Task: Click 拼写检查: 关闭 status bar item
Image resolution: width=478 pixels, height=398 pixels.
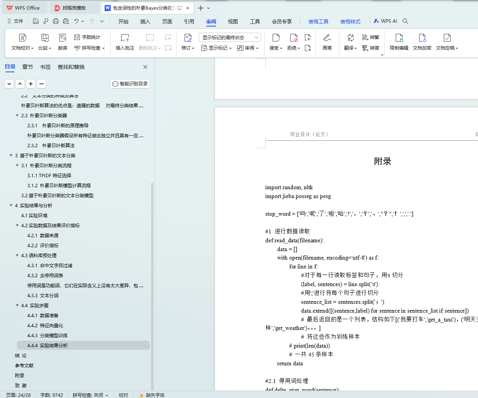Action: click(x=90, y=395)
